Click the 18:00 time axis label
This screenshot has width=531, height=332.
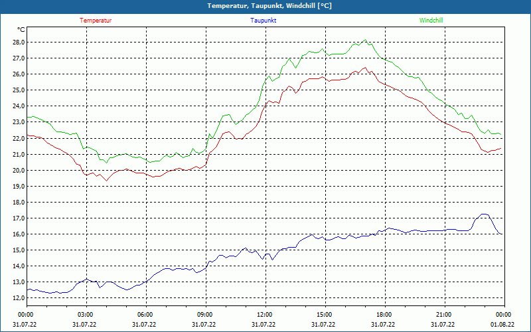click(x=385, y=314)
